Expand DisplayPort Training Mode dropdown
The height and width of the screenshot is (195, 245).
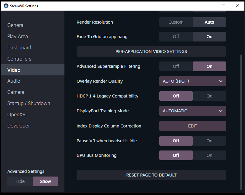tap(193, 111)
